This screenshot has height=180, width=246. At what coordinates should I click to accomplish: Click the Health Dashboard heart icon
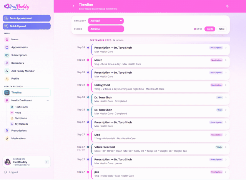pyautogui.click(x=7, y=101)
